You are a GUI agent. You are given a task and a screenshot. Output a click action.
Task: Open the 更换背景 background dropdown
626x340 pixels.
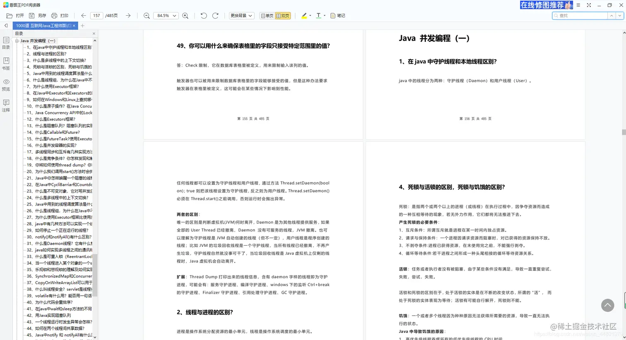(241, 15)
